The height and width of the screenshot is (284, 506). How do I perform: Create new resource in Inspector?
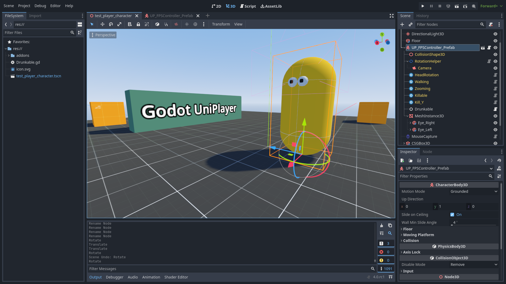pos(402,160)
